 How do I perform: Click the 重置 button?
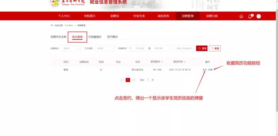pos(215,48)
